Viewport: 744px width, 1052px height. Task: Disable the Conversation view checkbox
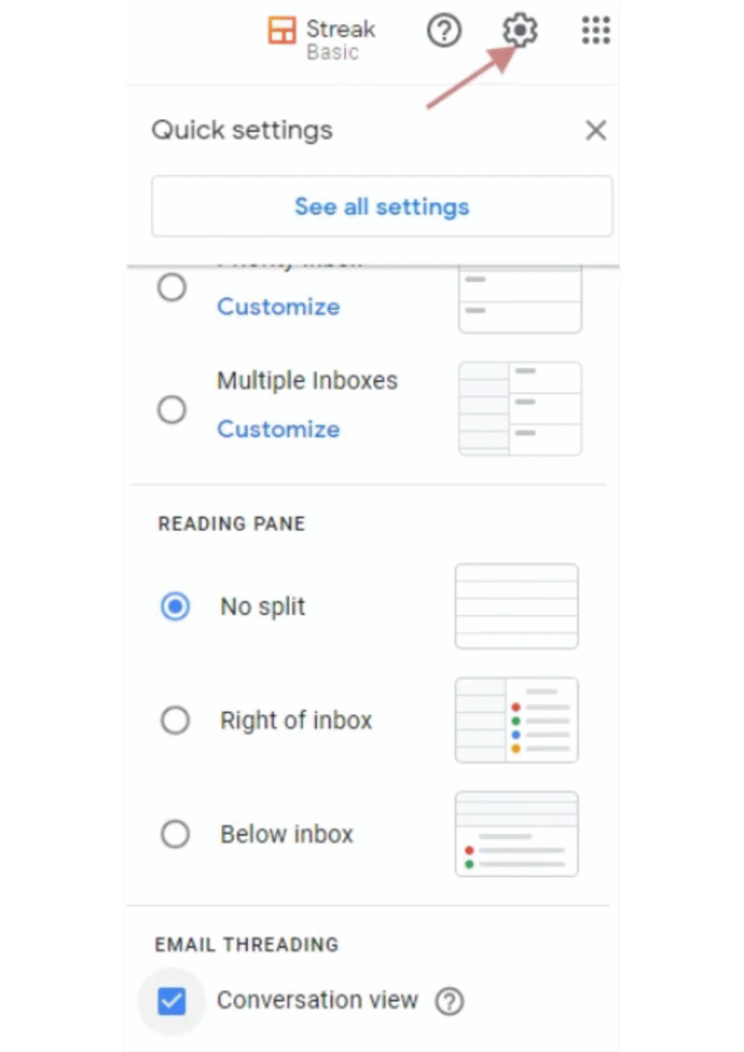click(x=171, y=1000)
